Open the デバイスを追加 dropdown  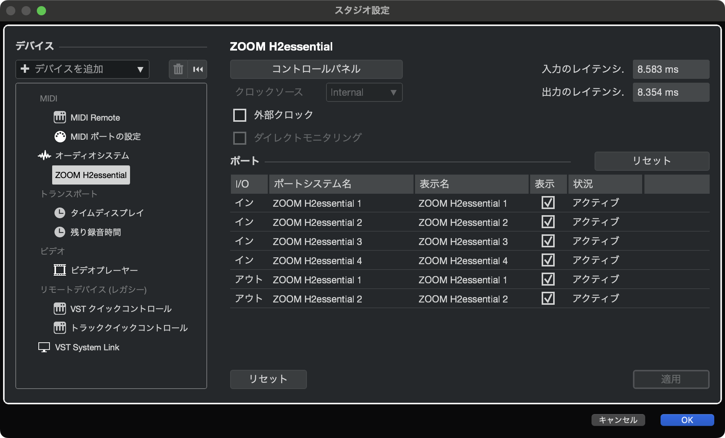[x=82, y=69]
